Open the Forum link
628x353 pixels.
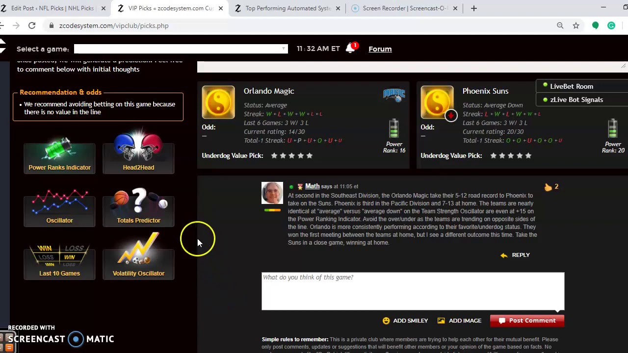[380, 49]
